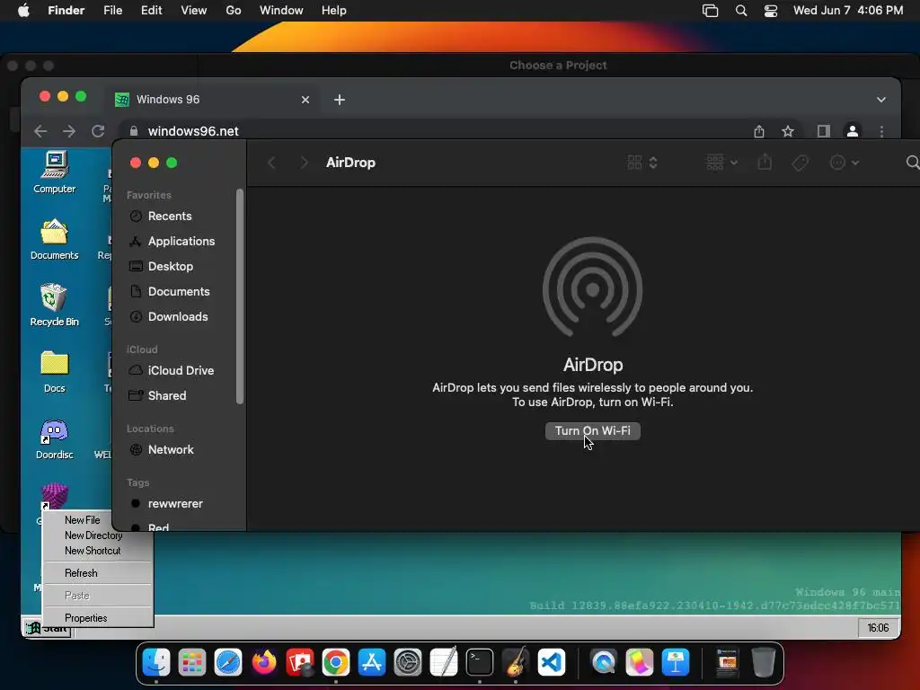Screen dimensions: 920x690
Task: Open the Window menu
Action: coord(281,11)
